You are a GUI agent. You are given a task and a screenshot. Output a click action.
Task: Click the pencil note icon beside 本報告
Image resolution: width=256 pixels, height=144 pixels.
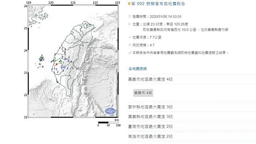coord(130,53)
